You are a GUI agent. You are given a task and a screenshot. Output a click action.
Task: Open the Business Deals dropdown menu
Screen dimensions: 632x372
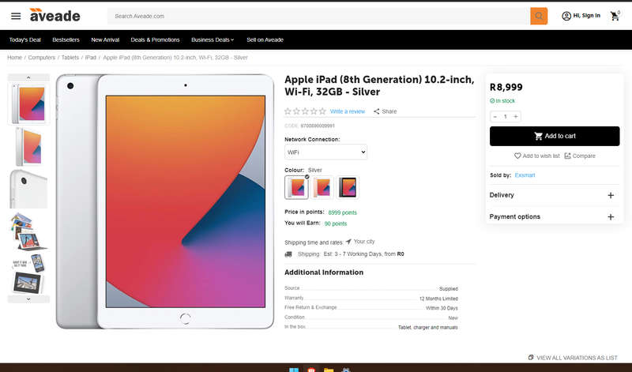tap(213, 39)
